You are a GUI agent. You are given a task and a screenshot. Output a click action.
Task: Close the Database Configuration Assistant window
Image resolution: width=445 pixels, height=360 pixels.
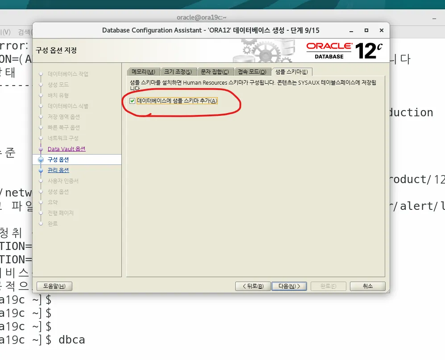[x=382, y=30]
